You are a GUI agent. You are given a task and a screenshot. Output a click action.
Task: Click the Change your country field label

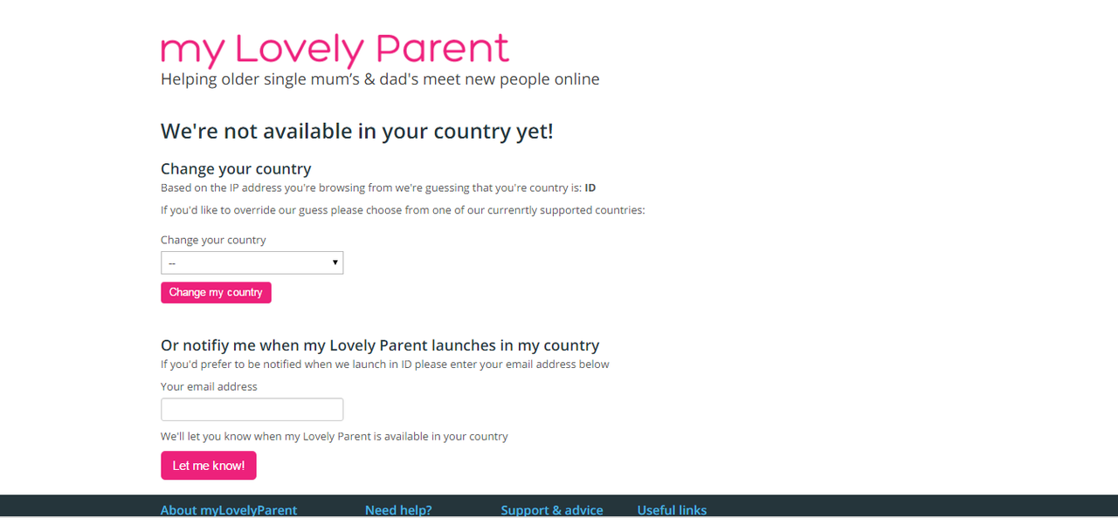(x=213, y=240)
